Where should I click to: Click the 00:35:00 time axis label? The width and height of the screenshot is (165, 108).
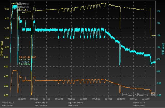pos(96,99)
